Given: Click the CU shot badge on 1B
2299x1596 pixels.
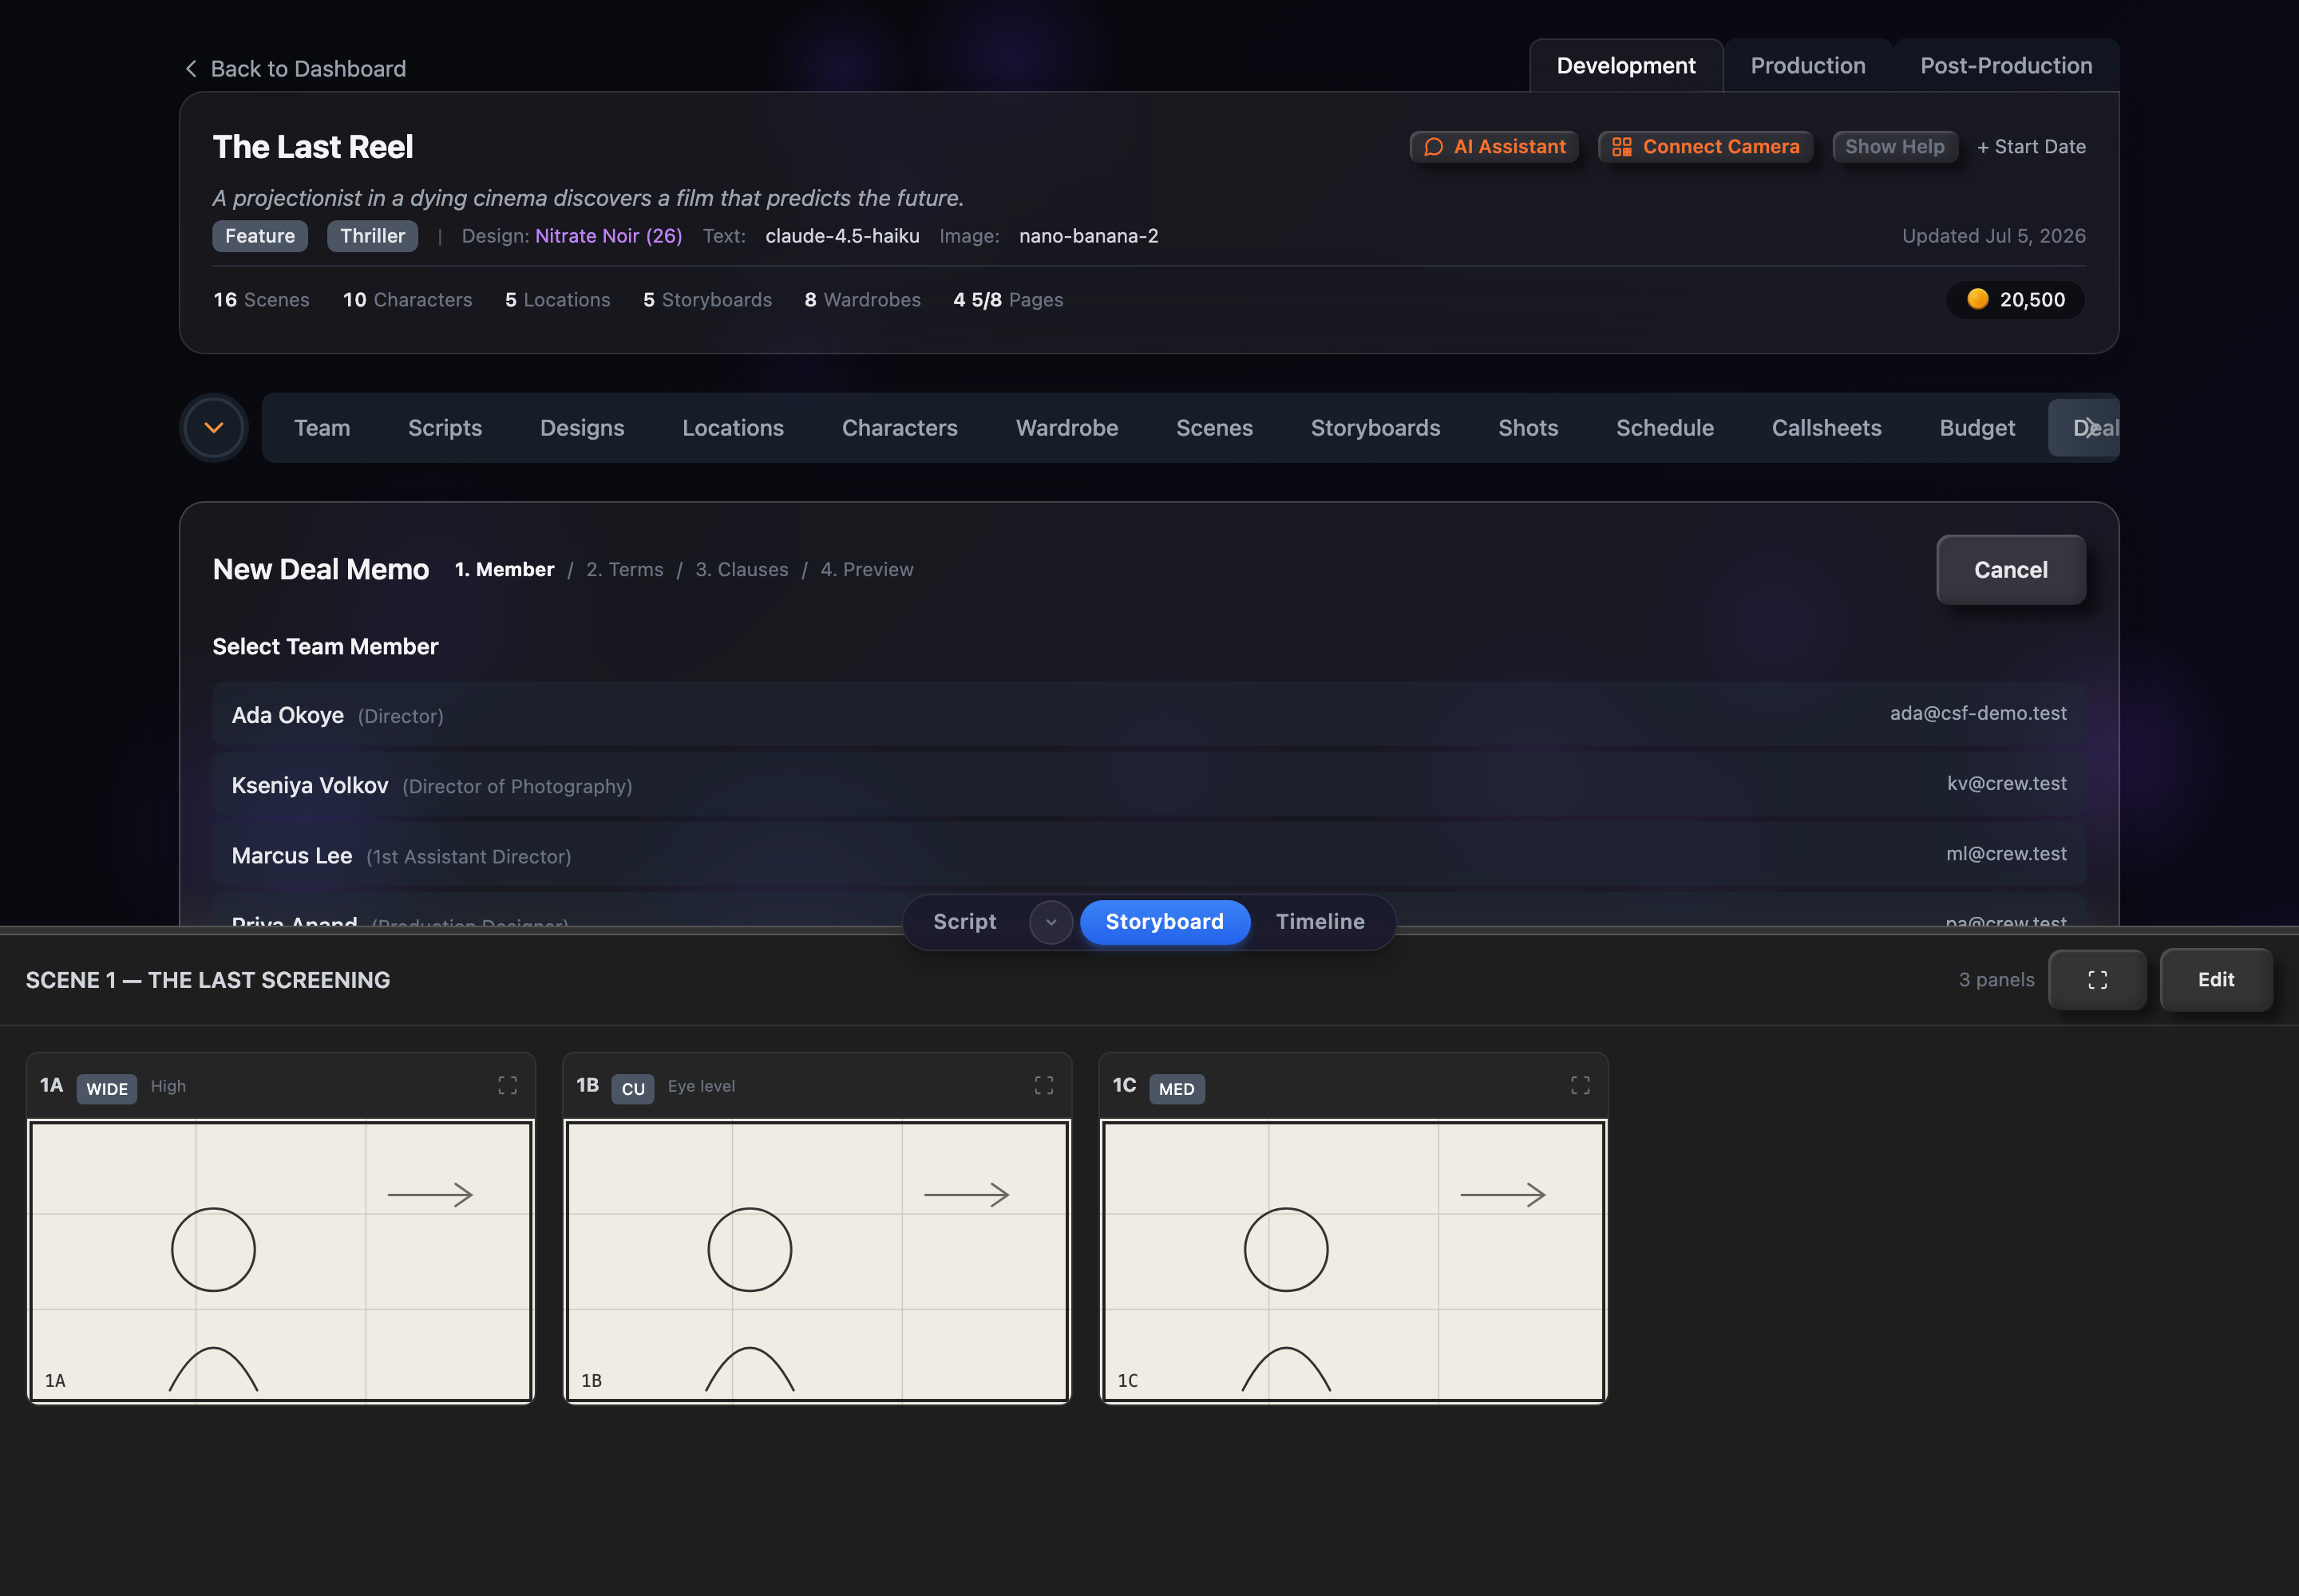Looking at the screenshot, I should point(633,1088).
